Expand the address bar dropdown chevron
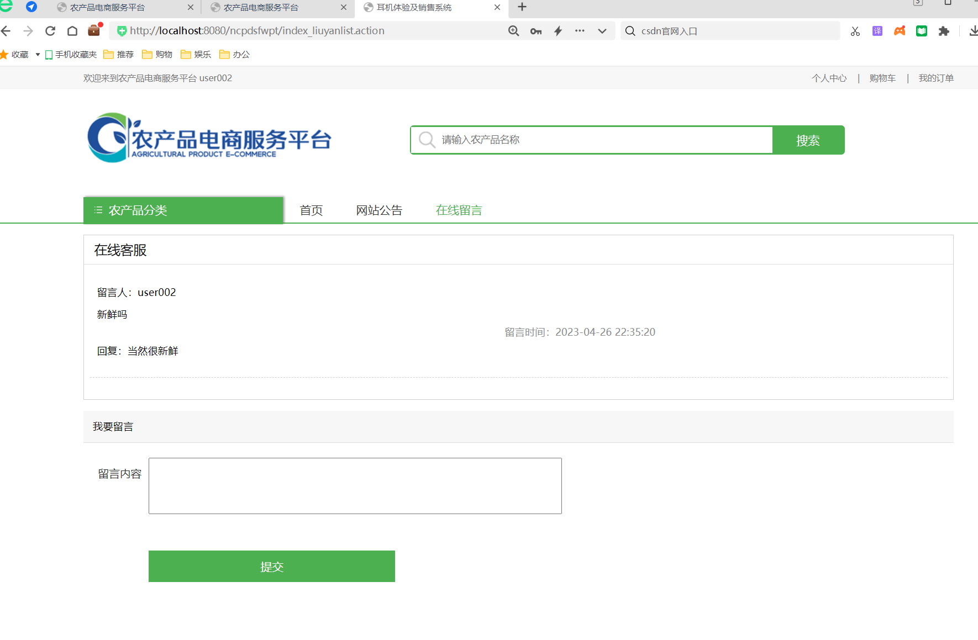Viewport: 978px width, 640px height. click(602, 31)
